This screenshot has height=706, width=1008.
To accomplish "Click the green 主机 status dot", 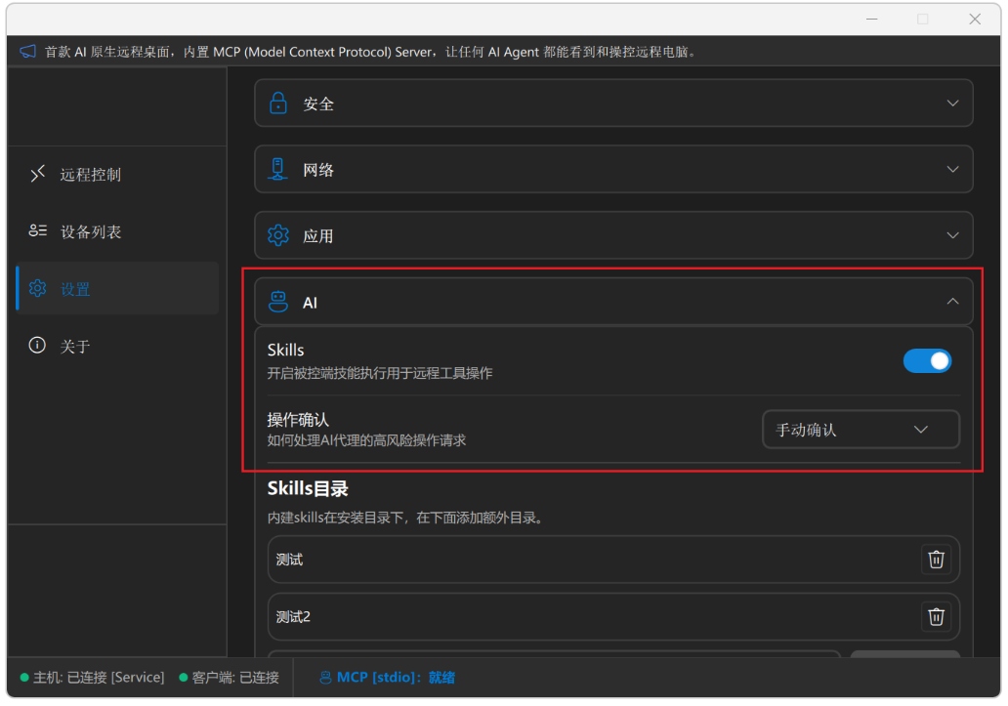I will pyautogui.click(x=24, y=678).
